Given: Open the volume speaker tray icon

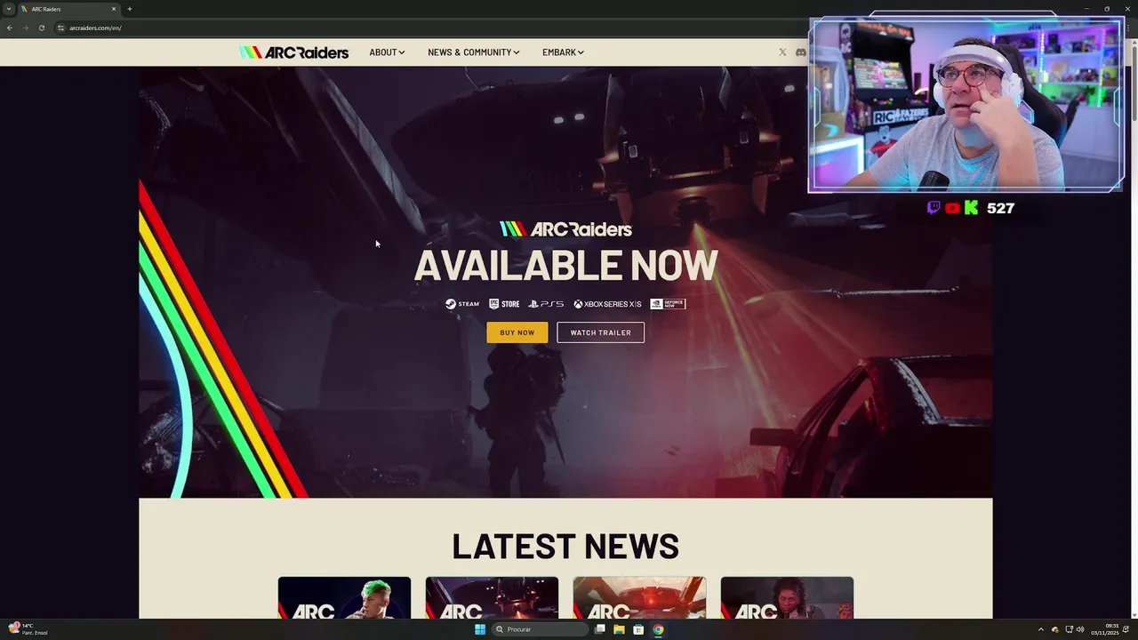Looking at the screenshot, I should (1080, 629).
